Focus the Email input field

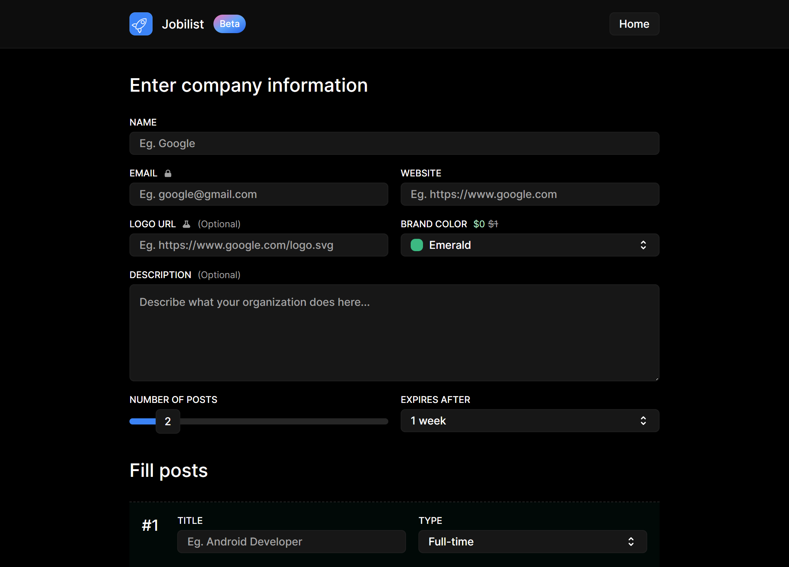pyautogui.click(x=259, y=194)
